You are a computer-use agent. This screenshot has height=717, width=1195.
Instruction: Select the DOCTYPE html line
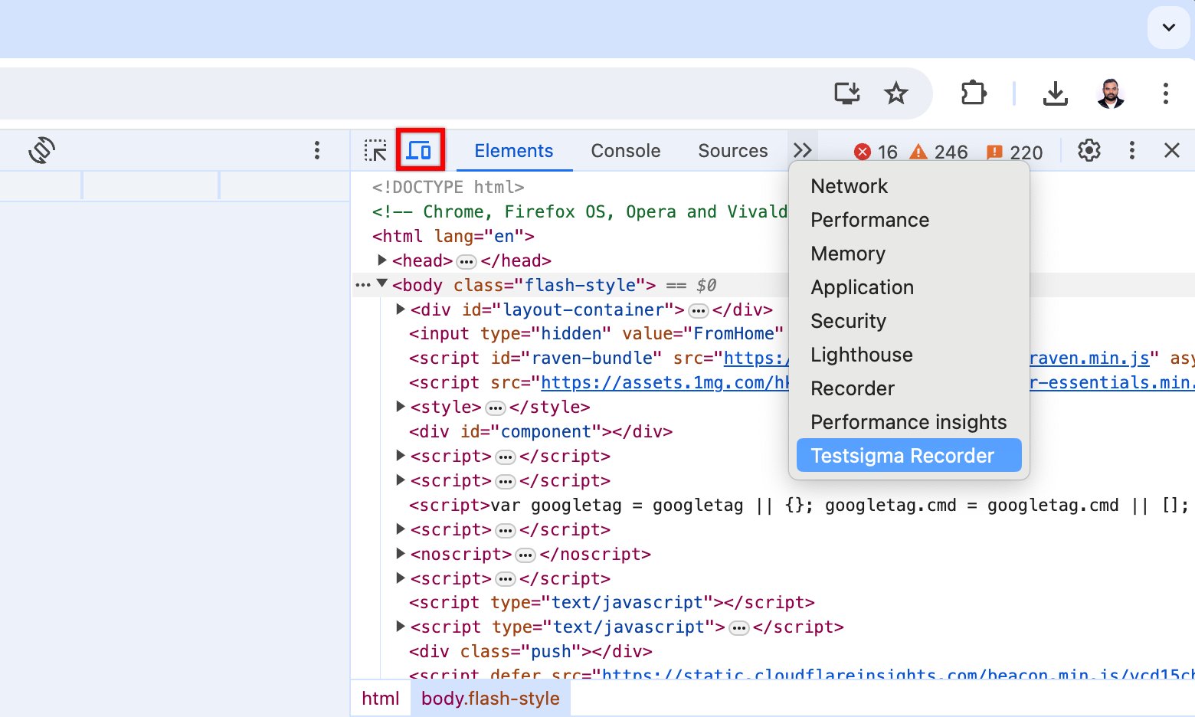pos(448,187)
